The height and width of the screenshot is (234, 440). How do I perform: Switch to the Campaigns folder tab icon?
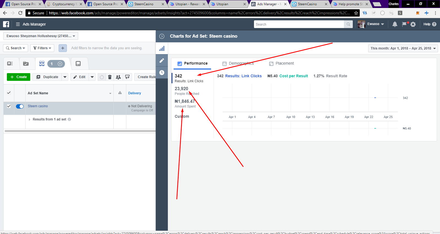(x=26, y=64)
